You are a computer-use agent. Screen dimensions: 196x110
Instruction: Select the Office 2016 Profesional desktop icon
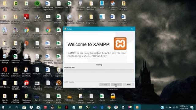click(5, 72)
